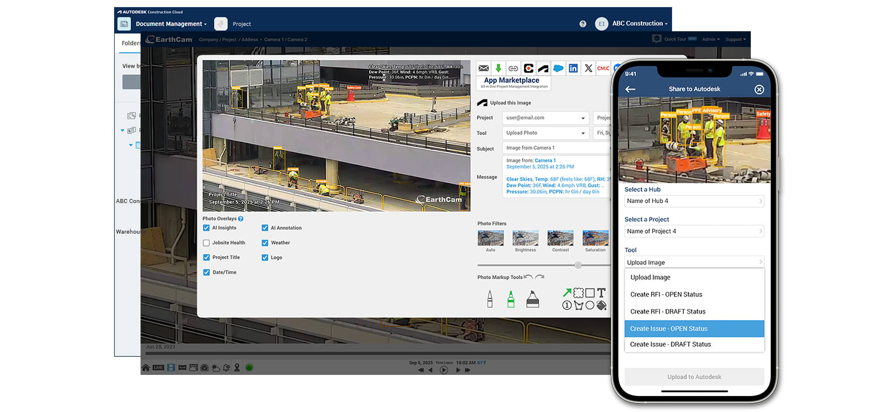Pick the green arrow markup tool

[x=567, y=293]
